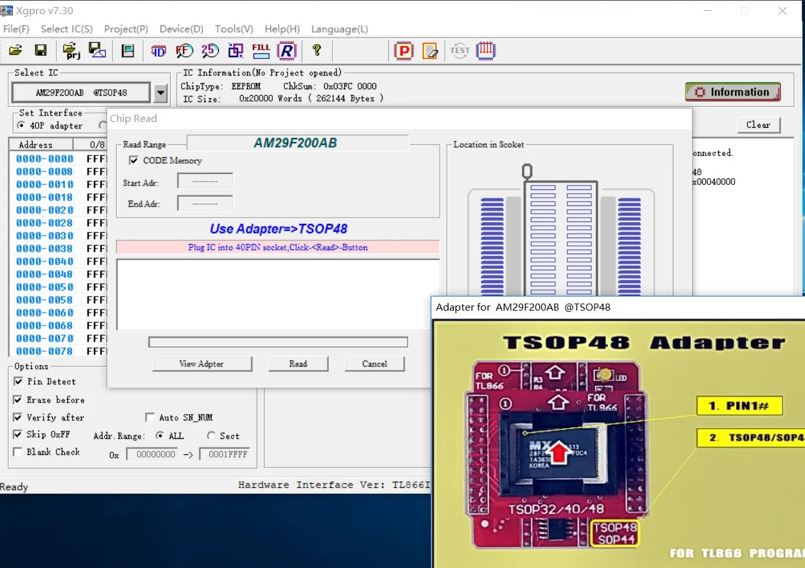
Task: Select the Sect address range radio button
Action: tap(211, 436)
